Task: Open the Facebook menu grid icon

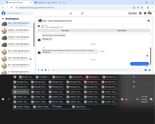Action: click(x=140, y=13)
